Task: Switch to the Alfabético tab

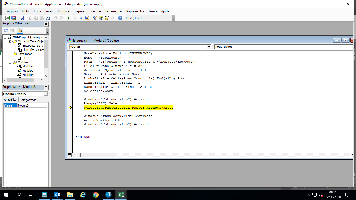Action: (10, 99)
